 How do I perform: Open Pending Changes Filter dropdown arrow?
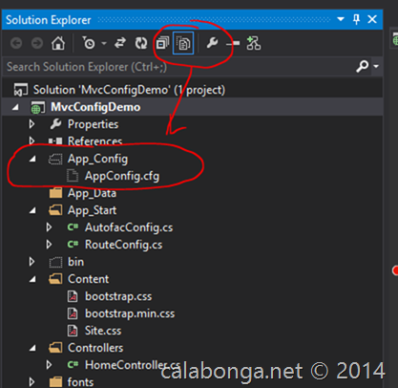tap(104, 43)
